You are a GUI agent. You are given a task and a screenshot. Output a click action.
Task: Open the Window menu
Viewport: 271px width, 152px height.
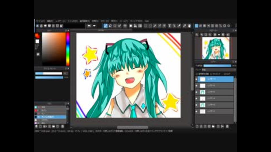tap(136, 21)
